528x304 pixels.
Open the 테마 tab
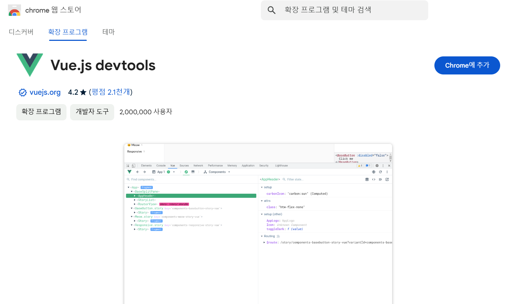tap(108, 32)
